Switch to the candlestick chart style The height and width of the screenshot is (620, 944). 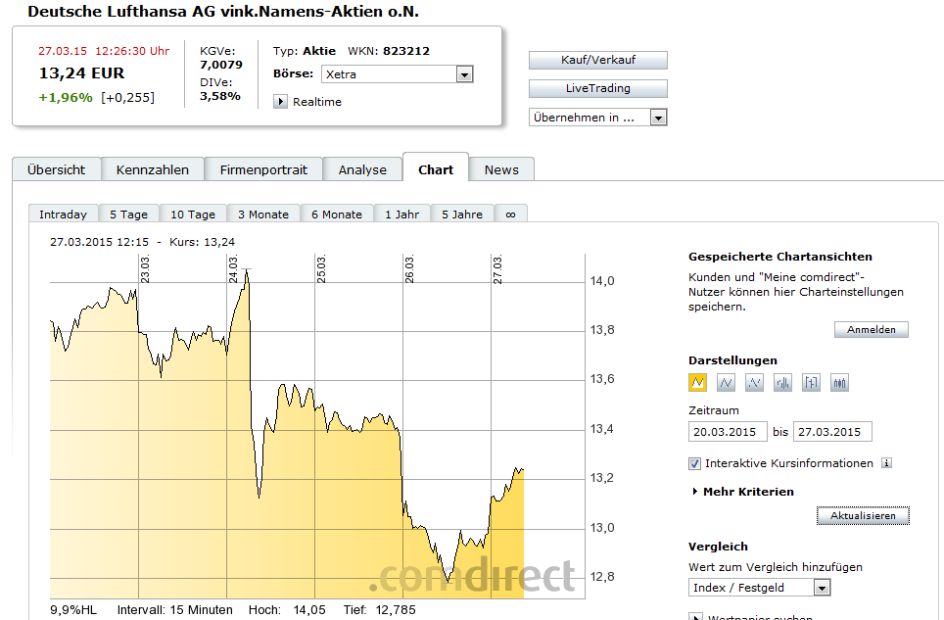coord(840,383)
